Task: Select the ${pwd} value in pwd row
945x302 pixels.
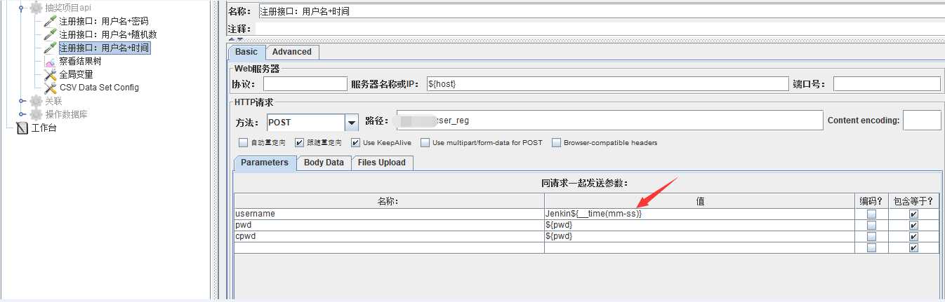Action: [699, 225]
